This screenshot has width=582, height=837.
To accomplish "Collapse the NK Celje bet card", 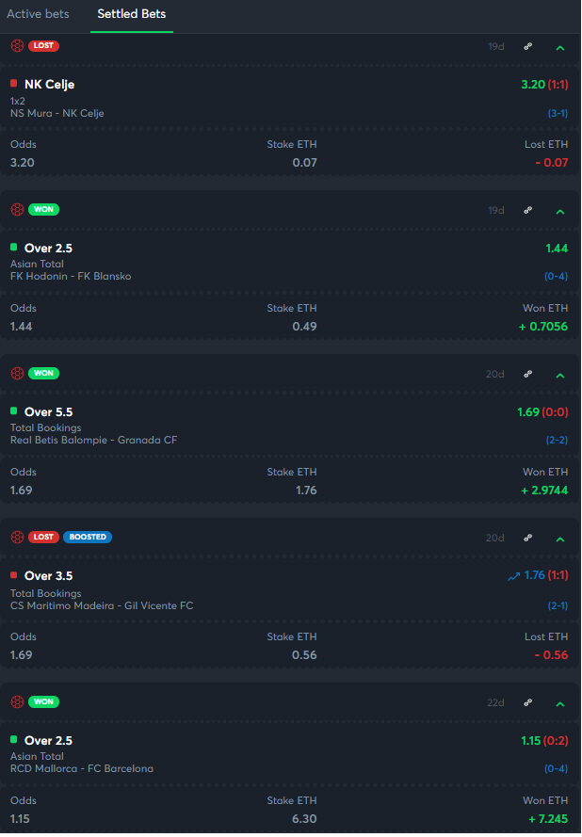I will pos(560,47).
